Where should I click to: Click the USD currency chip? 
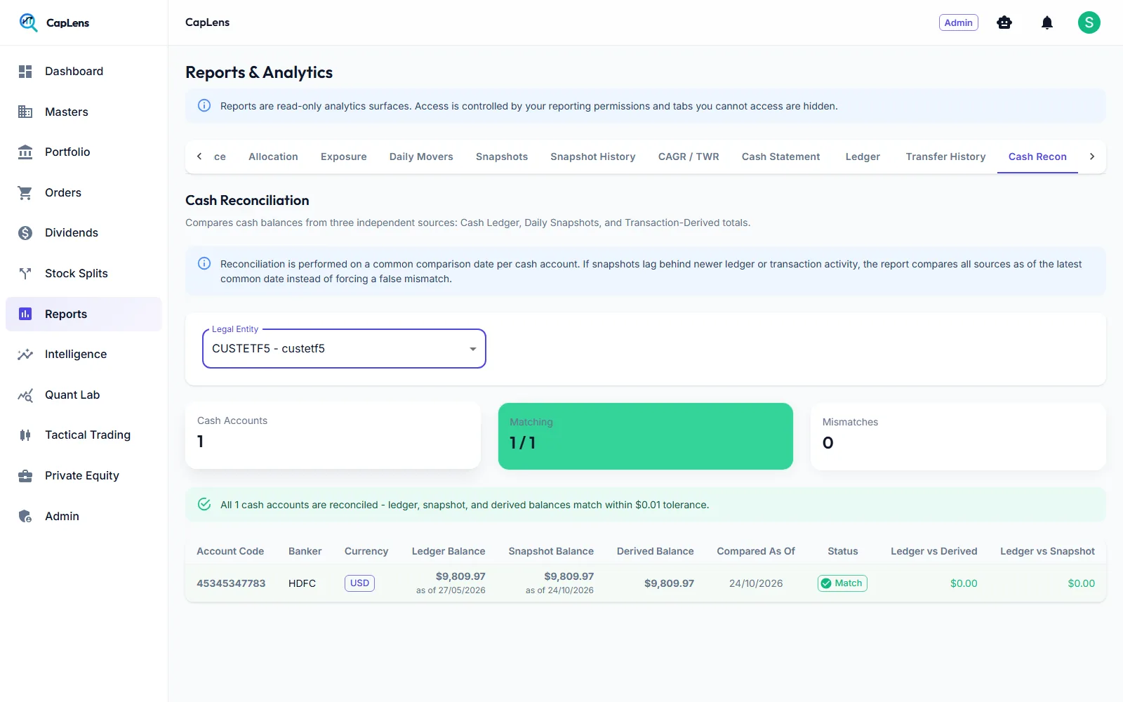tap(359, 583)
